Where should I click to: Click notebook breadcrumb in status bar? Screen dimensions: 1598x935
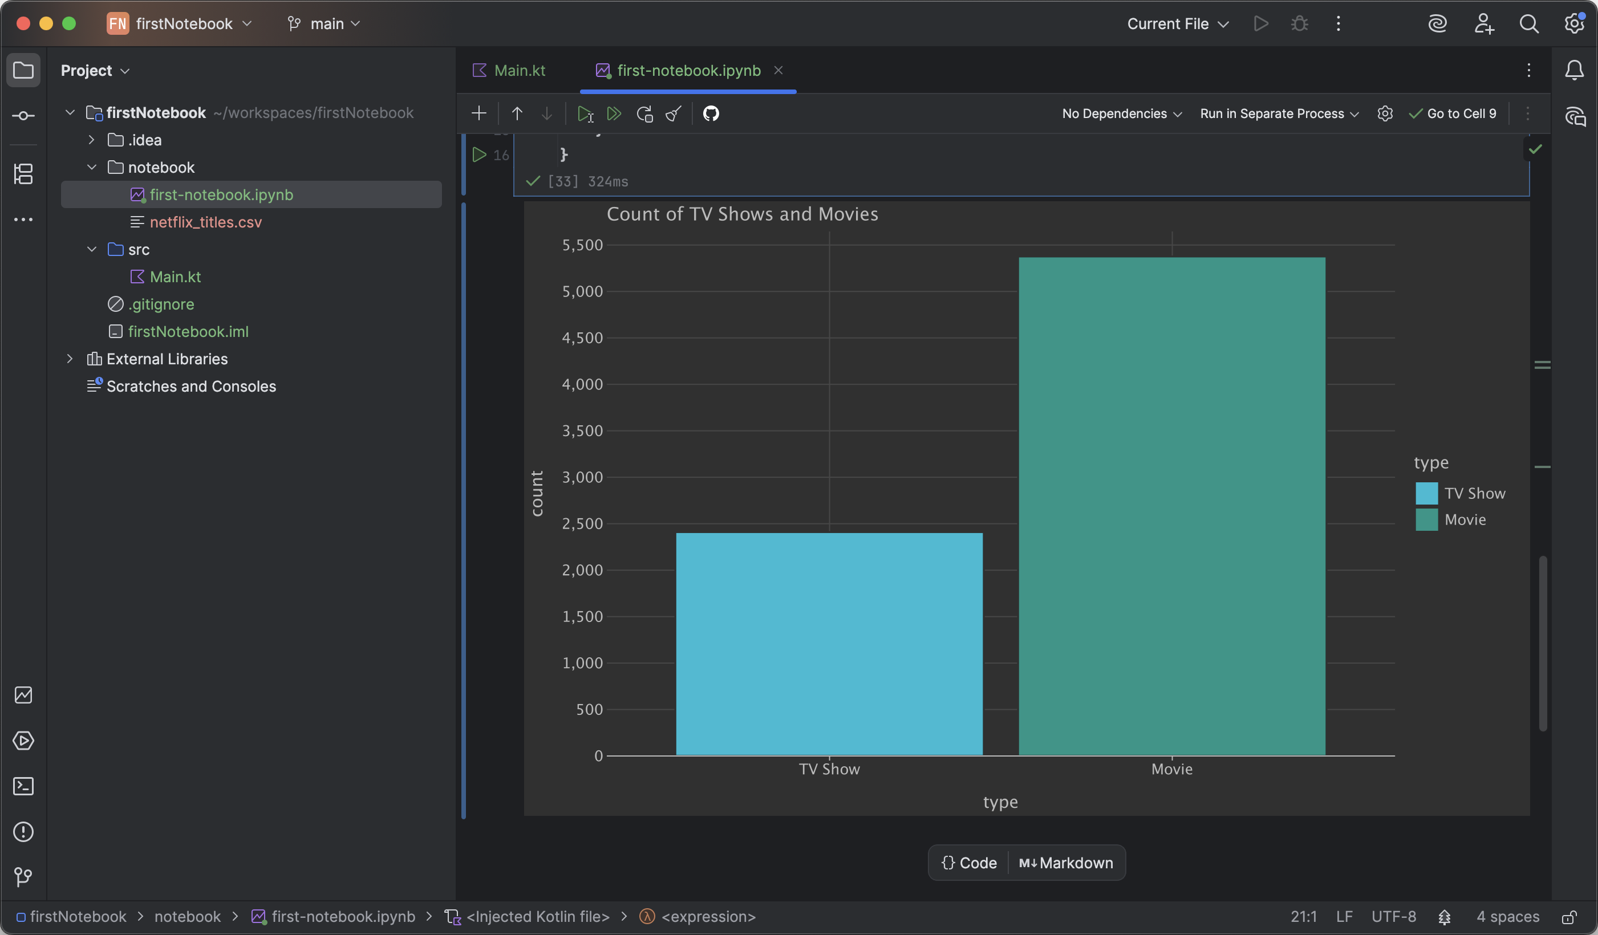[x=187, y=917]
